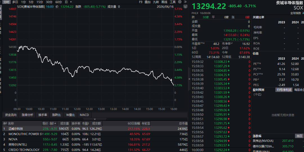Click the 14:00 time axis marker
Image resolution: width=304 pixels, height=152 pixels.
(126, 109)
